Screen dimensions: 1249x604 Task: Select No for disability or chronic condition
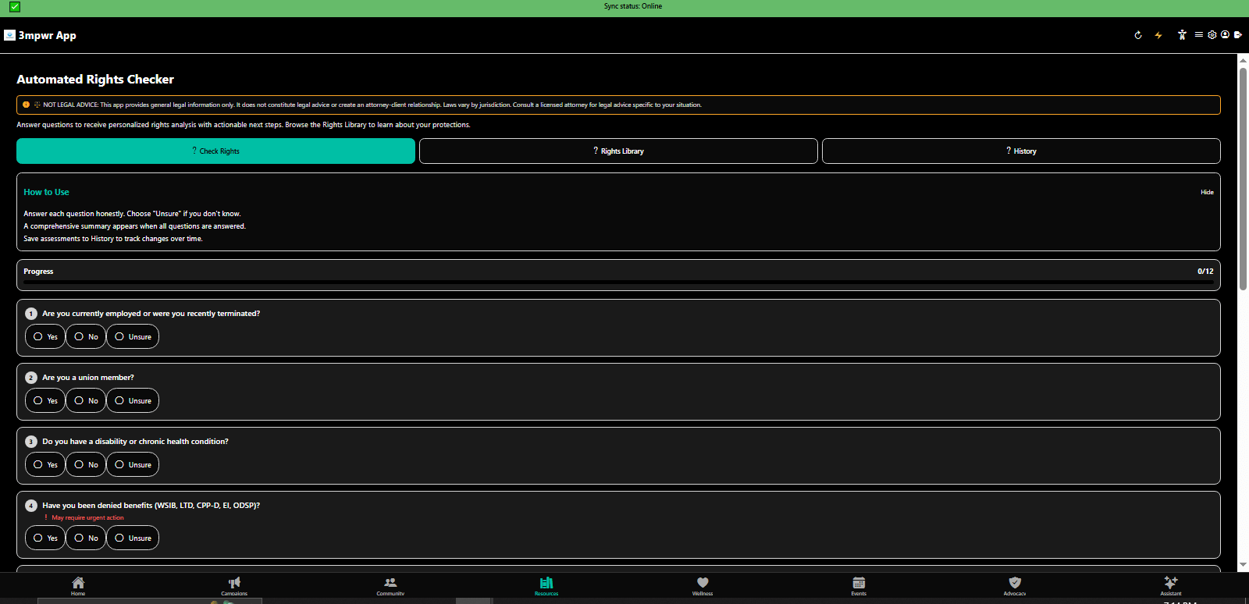(86, 464)
